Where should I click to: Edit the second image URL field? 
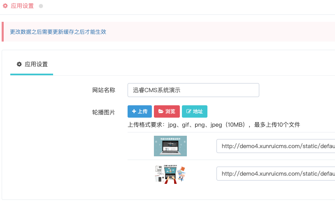(276, 174)
